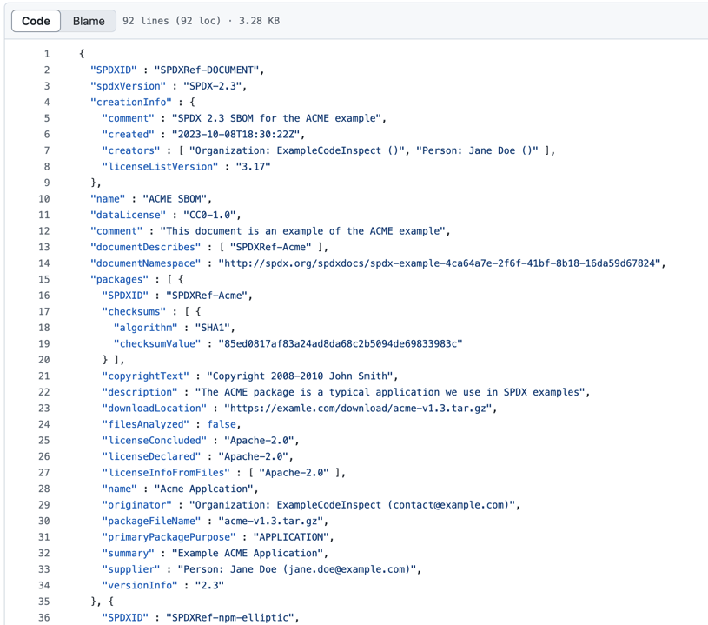This screenshot has width=708, height=625.
Task: Click the file size info text
Action: (x=202, y=21)
